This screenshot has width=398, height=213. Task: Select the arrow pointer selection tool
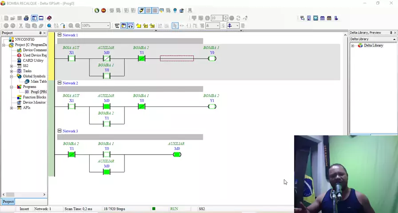[175, 26]
